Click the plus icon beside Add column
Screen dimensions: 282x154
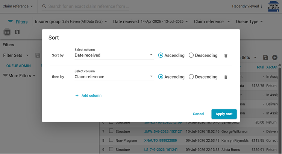pos(77,96)
